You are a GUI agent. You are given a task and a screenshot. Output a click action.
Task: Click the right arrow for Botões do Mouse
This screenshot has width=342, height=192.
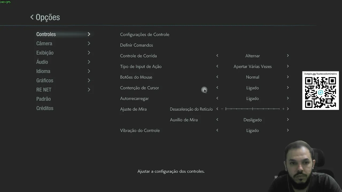click(x=288, y=77)
